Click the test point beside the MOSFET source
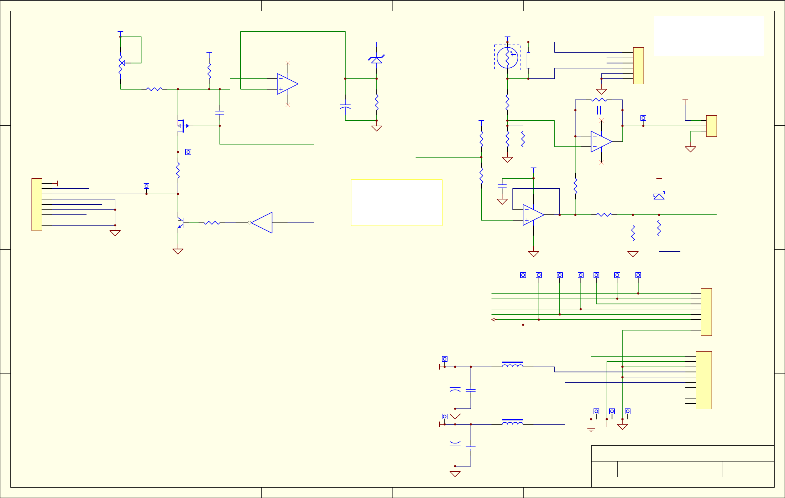The width and height of the screenshot is (785, 498). point(188,152)
